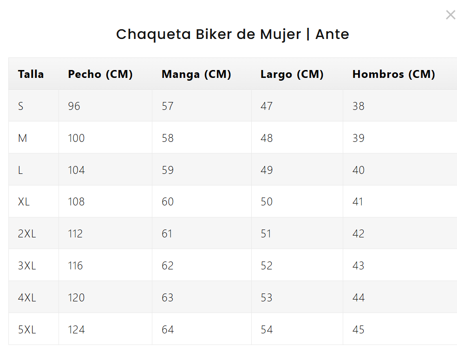Viewport: 457px width, 351px height.
Task: Click the Largo (CM) column header
Action: tap(292, 74)
